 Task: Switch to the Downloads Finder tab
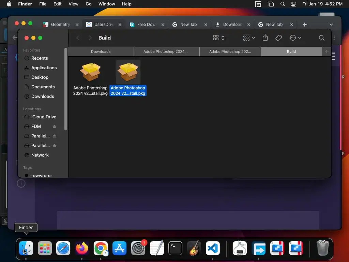101,52
